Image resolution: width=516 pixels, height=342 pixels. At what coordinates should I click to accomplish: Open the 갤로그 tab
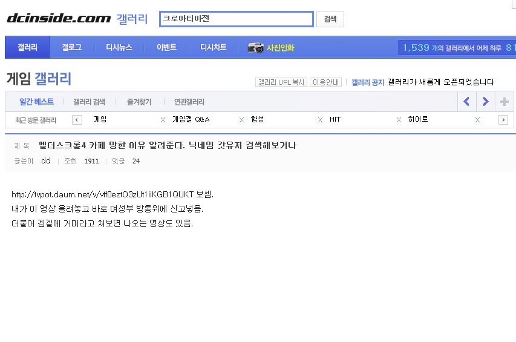pos(72,47)
